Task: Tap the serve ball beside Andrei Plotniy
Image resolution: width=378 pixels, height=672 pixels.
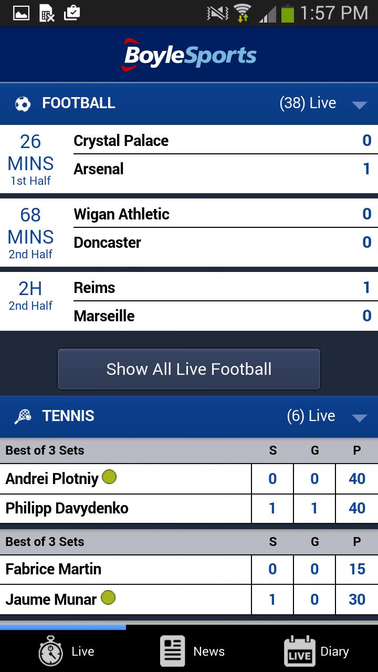Action: [x=109, y=477]
